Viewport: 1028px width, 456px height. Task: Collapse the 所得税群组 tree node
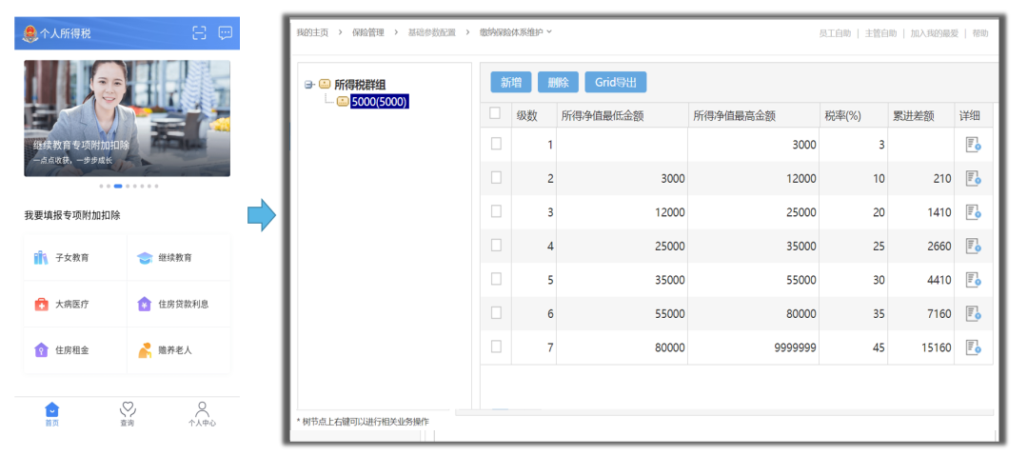[308, 85]
